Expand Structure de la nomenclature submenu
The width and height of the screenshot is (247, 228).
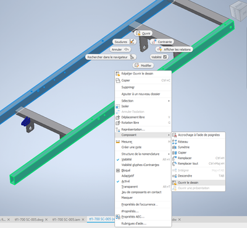pos(143,154)
